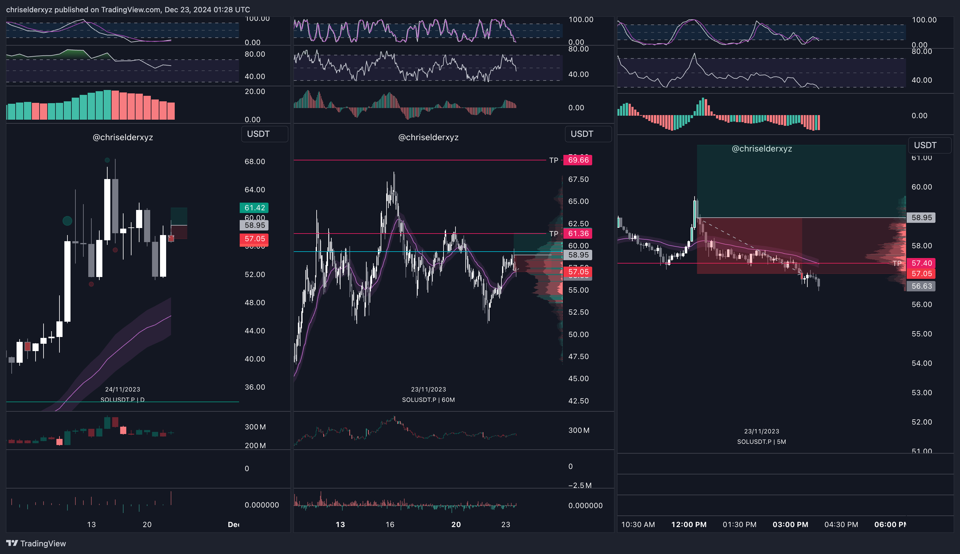Viewport: 960px width, 554px height.
Task: Click the 61.36 TP price label
Action: click(578, 234)
